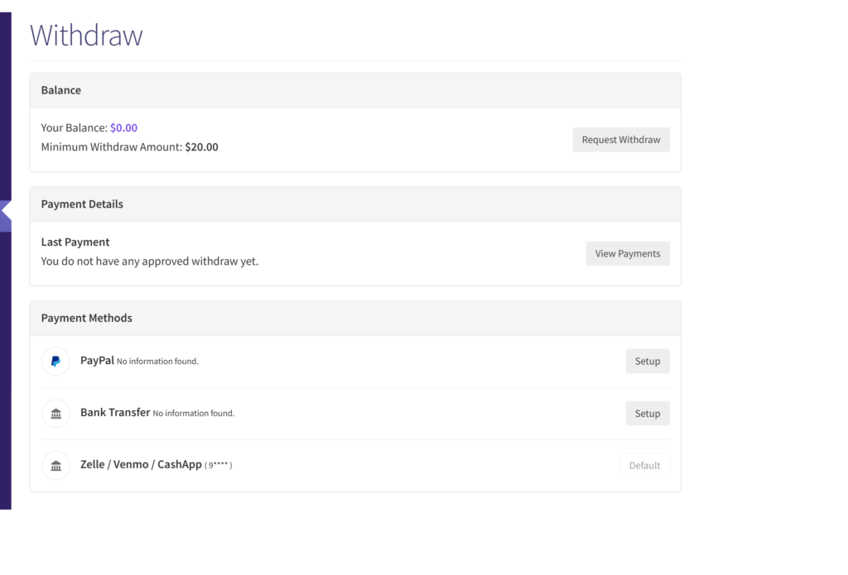Click the Withdraw page heading
This screenshot has width=848, height=575.
point(86,35)
